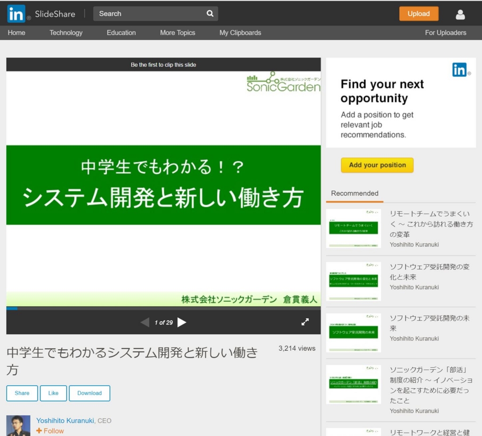Click the main slide image
Screen dimensions: 482x436
pyautogui.click(x=163, y=189)
